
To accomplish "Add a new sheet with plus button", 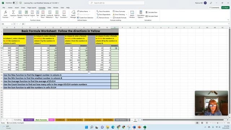I will click(x=135, y=120).
